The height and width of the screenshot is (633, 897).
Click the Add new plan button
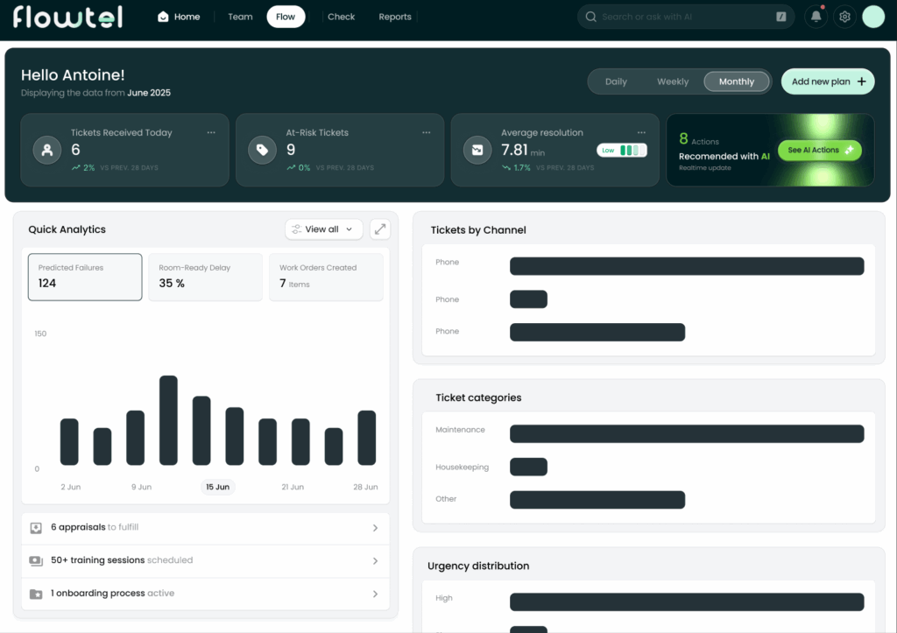[827, 81]
